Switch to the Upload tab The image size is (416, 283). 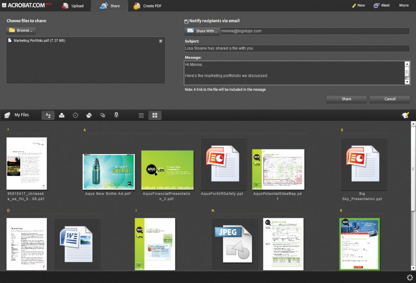click(73, 6)
